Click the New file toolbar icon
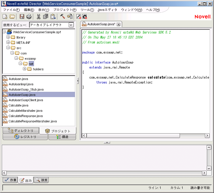Viewport: 214px width, 193px height. [5, 16]
